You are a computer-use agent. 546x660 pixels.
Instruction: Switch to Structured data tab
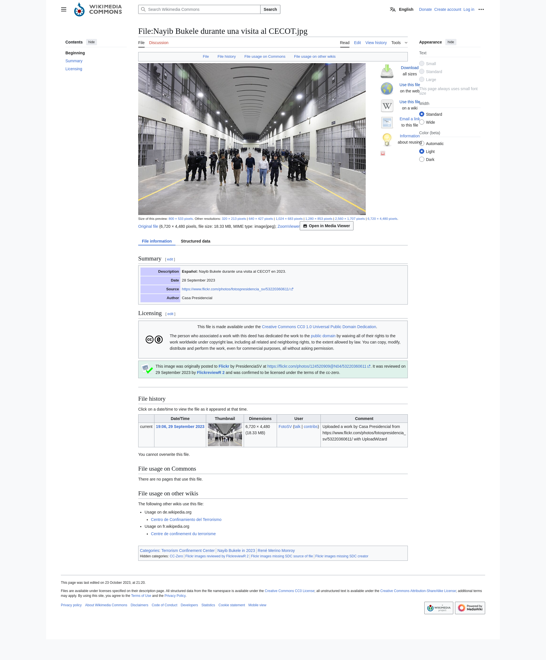click(195, 241)
